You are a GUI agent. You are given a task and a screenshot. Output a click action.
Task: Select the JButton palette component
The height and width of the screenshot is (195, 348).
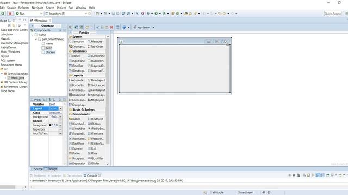pyautogui.click(x=94, y=124)
